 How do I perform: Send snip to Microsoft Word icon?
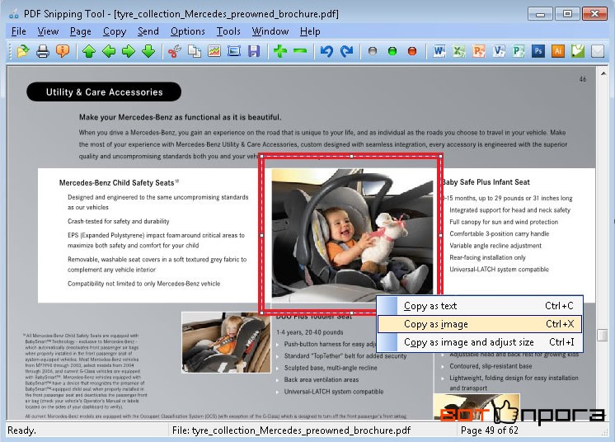tap(439, 51)
